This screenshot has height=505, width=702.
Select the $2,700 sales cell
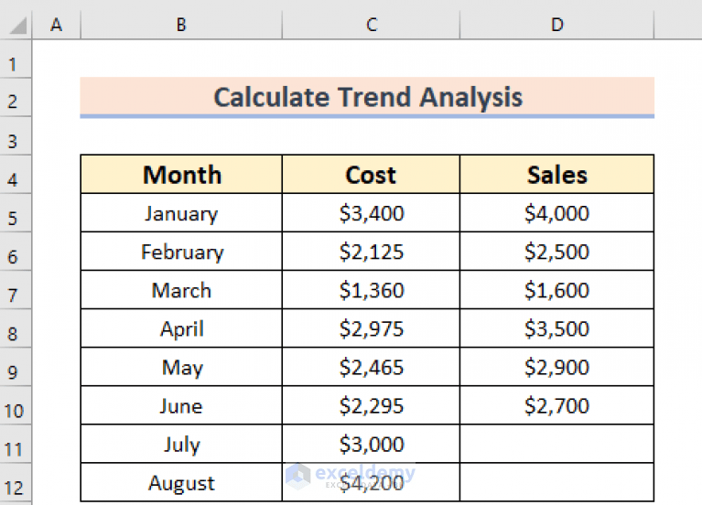557,405
